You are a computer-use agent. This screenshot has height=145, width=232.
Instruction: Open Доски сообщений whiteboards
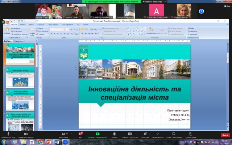click(174, 134)
